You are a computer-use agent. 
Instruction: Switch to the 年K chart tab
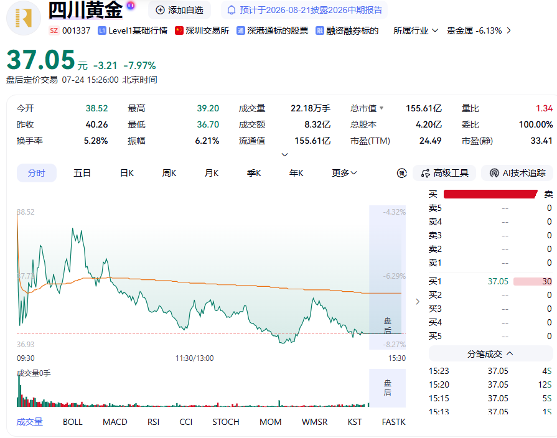point(296,173)
